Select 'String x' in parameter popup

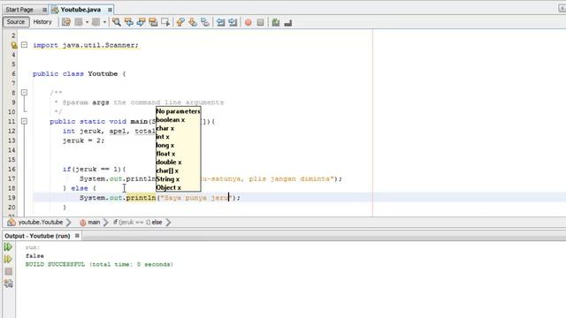click(168, 179)
